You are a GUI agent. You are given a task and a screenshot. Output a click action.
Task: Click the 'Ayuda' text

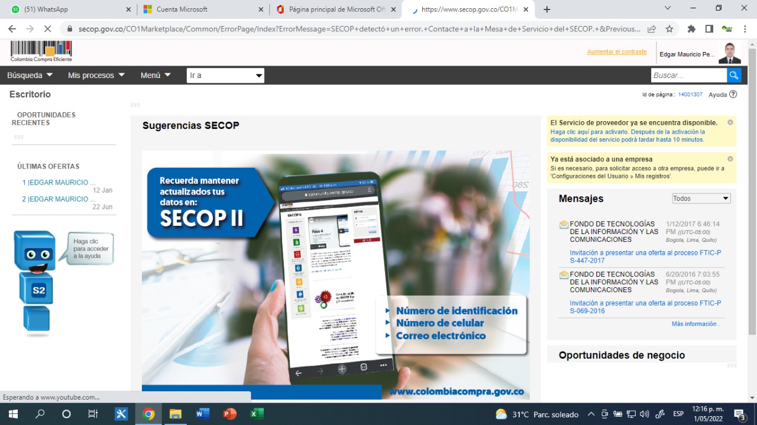point(718,95)
